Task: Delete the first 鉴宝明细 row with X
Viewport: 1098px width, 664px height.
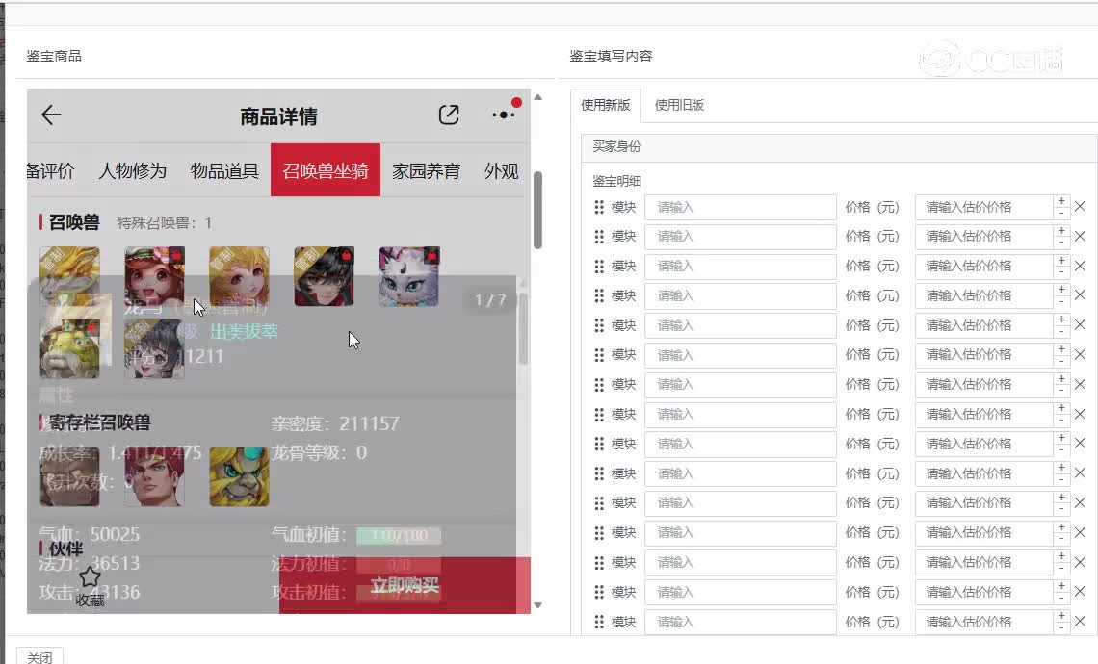Action: click(x=1080, y=206)
